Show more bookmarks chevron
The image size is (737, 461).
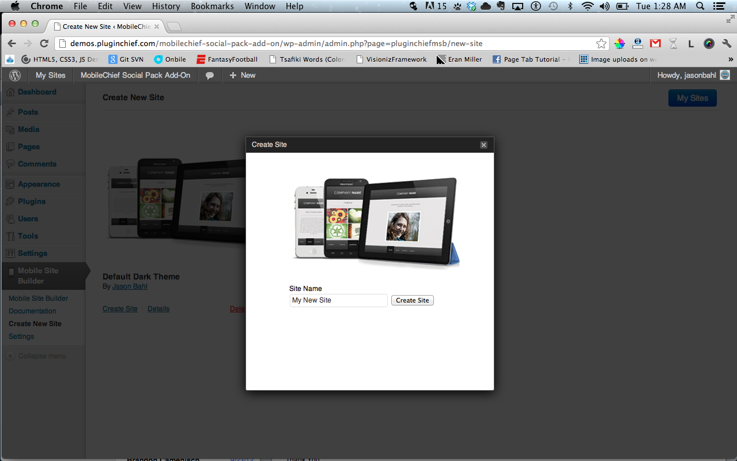pyautogui.click(x=731, y=59)
